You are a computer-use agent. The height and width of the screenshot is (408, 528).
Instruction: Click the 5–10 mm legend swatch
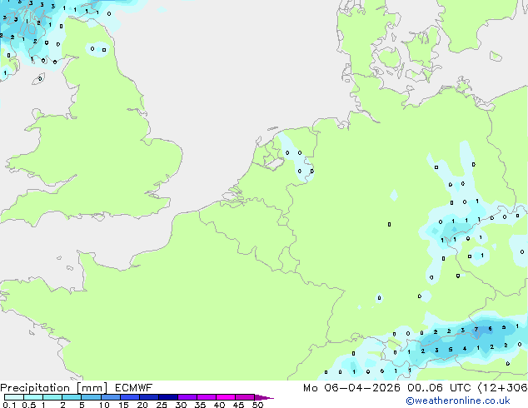click(91, 397)
